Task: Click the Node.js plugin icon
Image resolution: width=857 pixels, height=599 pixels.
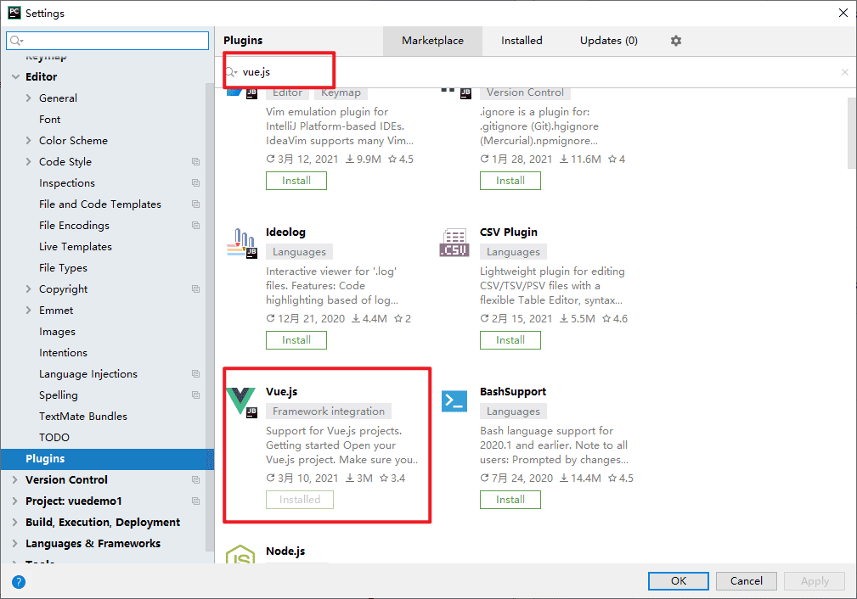Action: tap(240, 554)
